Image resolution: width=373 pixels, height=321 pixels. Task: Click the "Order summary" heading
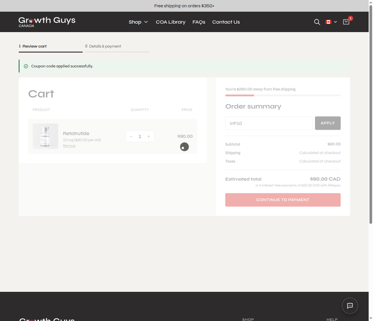coord(253,106)
